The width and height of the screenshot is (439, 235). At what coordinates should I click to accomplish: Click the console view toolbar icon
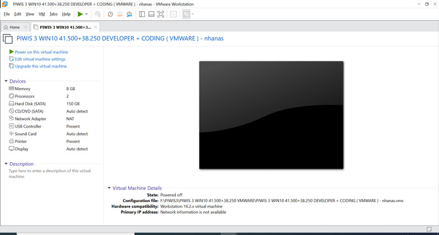point(174,14)
